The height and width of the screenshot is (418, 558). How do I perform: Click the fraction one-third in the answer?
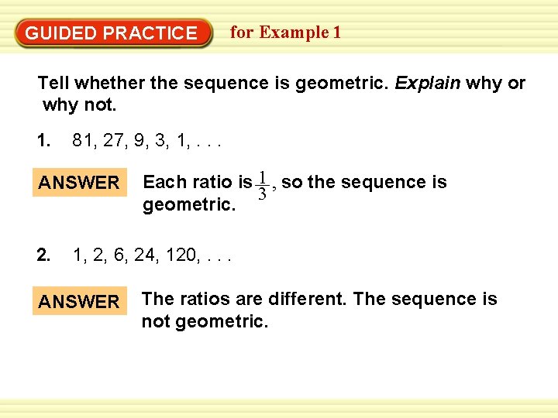coord(262,186)
